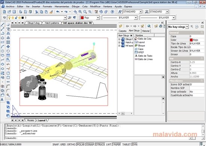Click the Nombre column header

click(144, 35)
